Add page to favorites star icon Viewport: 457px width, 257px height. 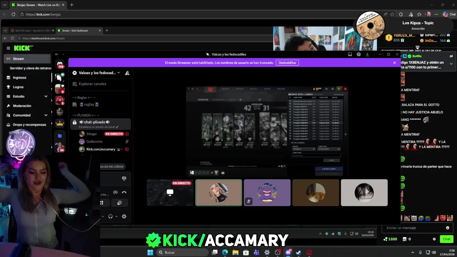click(392, 14)
